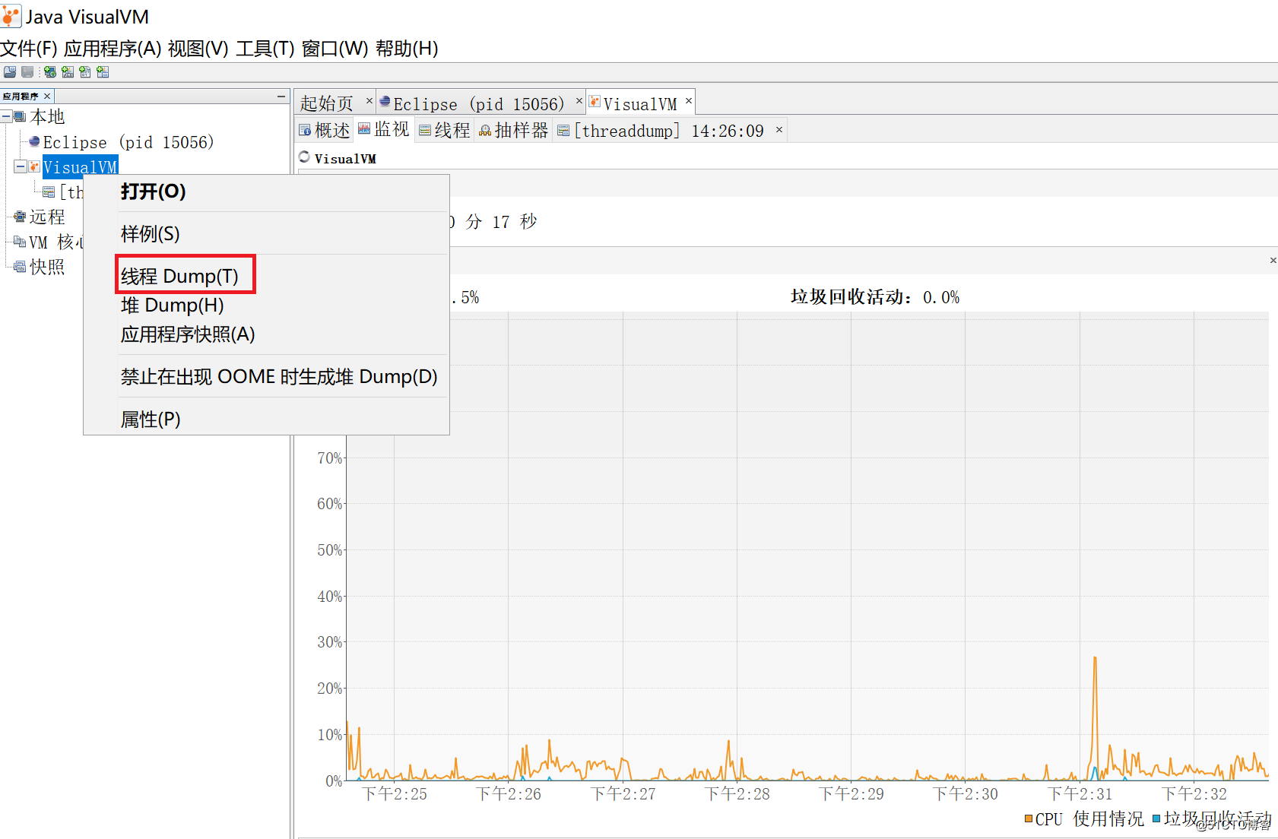Select the 远程 tree node label

pyautogui.click(x=47, y=217)
